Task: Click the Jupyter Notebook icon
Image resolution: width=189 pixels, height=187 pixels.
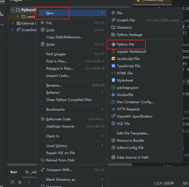Action: [113, 51]
